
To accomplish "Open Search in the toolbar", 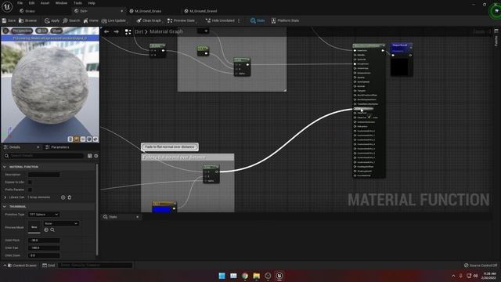I will [x=71, y=20].
